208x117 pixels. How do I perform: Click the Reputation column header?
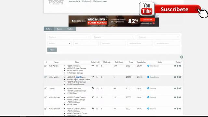141,62
